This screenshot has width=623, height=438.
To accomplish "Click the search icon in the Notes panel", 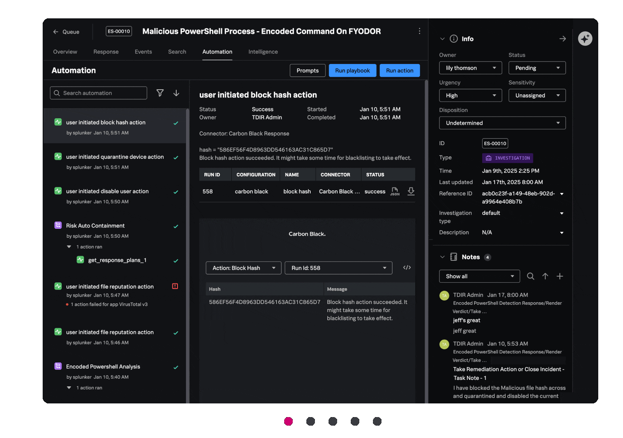I will pos(530,276).
